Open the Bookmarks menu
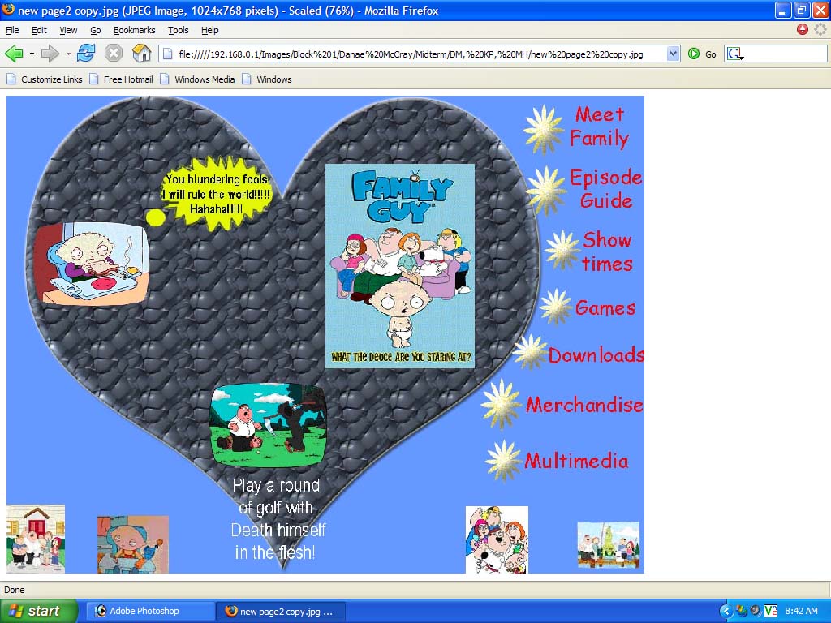831x623 pixels. click(134, 30)
